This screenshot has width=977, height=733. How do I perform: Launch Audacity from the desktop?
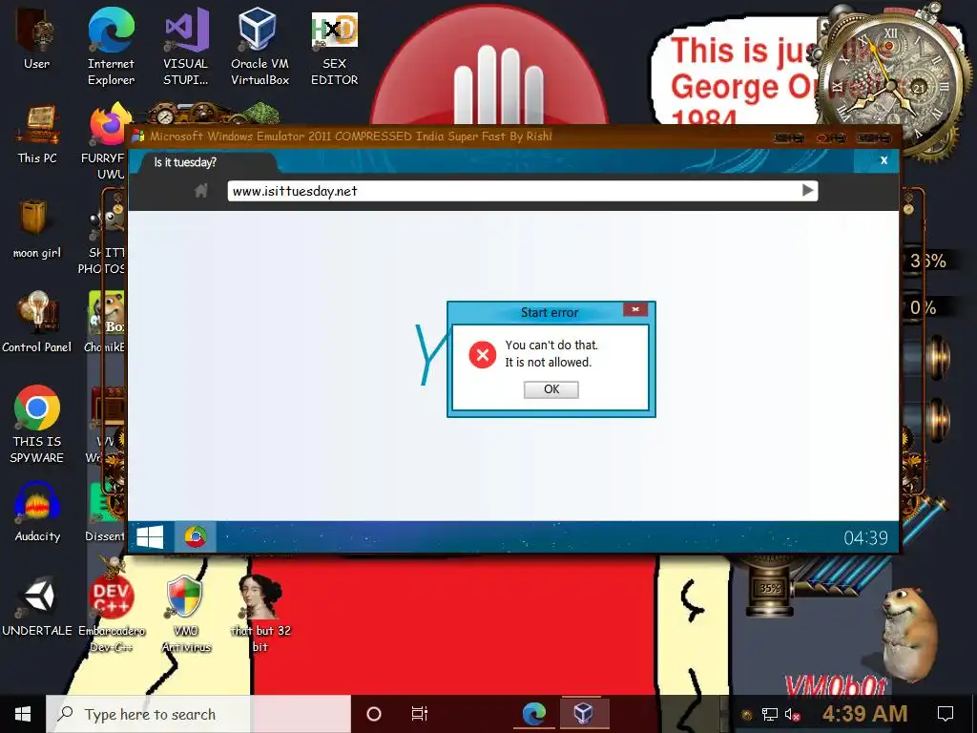(37, 513)
